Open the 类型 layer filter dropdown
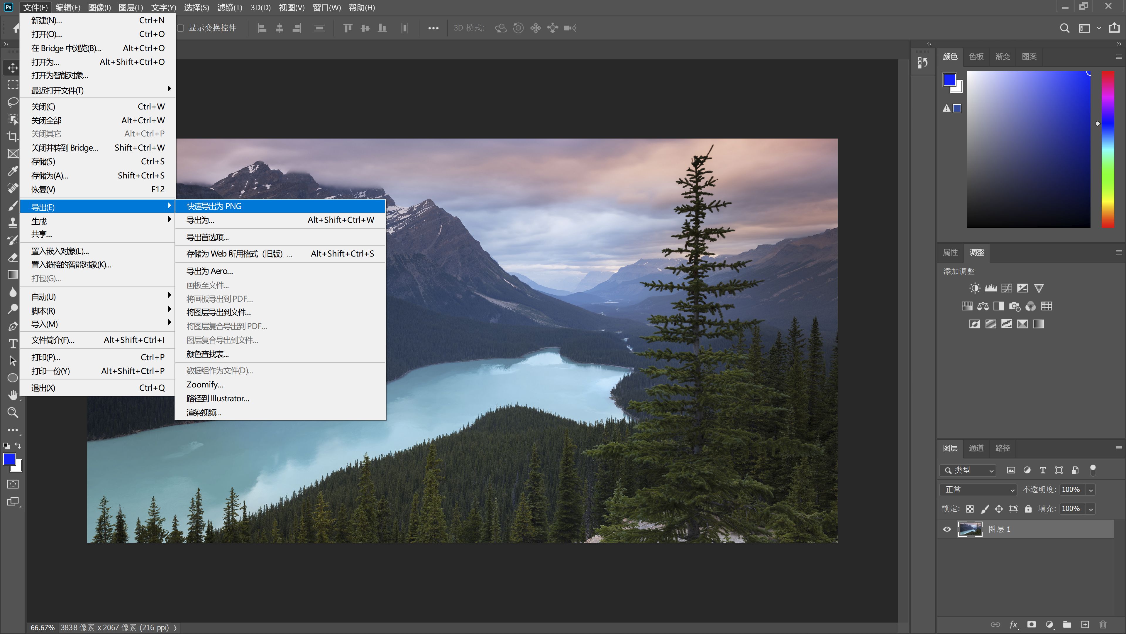 [x=968, y=470]
